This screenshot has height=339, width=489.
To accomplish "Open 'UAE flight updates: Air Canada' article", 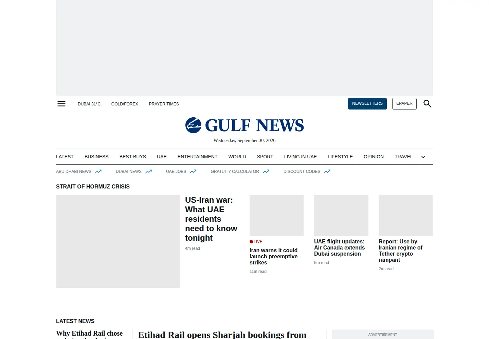I will pyautogui.click(x=340, y=247).
